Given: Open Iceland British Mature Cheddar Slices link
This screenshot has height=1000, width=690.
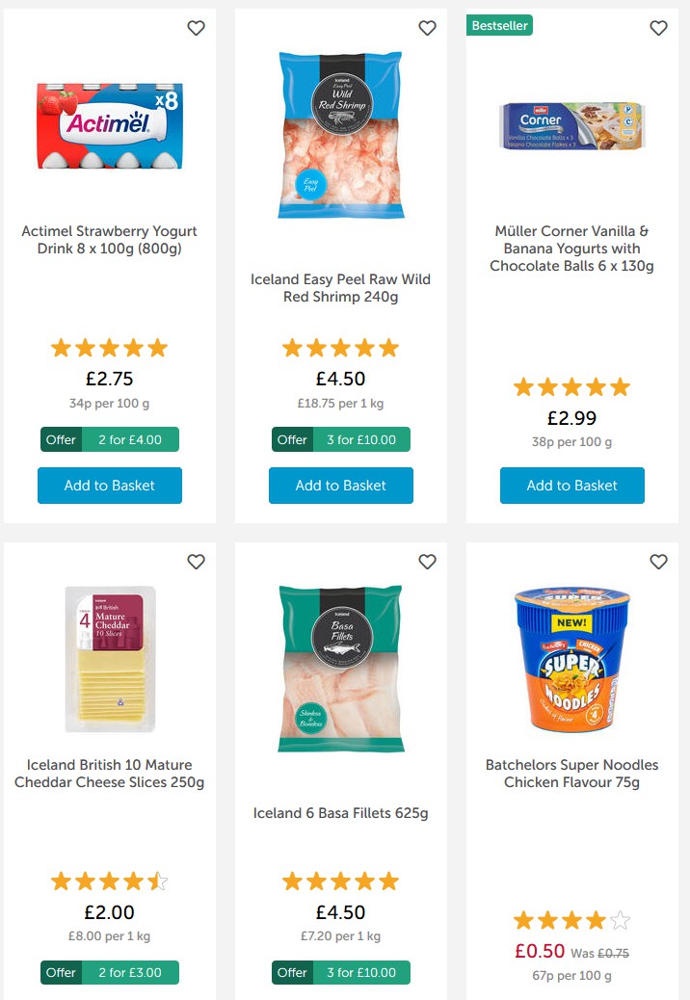Looking at the screenshot, I should pos(110,774).
